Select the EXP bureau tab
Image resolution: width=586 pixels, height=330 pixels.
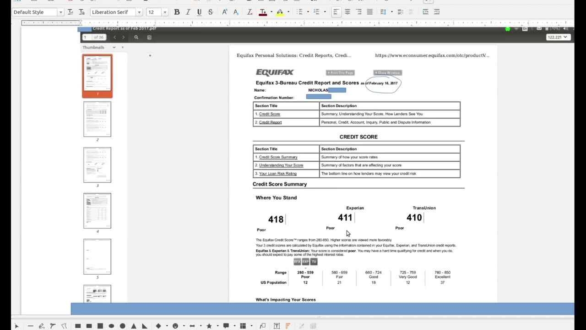[x=305, y=262]
